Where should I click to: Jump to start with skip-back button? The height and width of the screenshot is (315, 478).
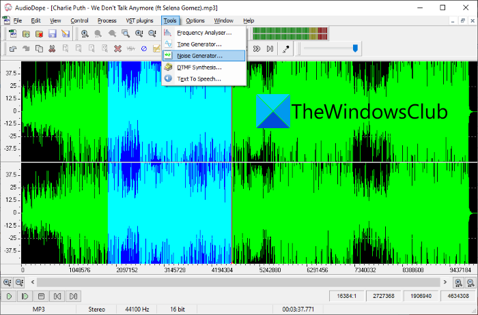57,296
